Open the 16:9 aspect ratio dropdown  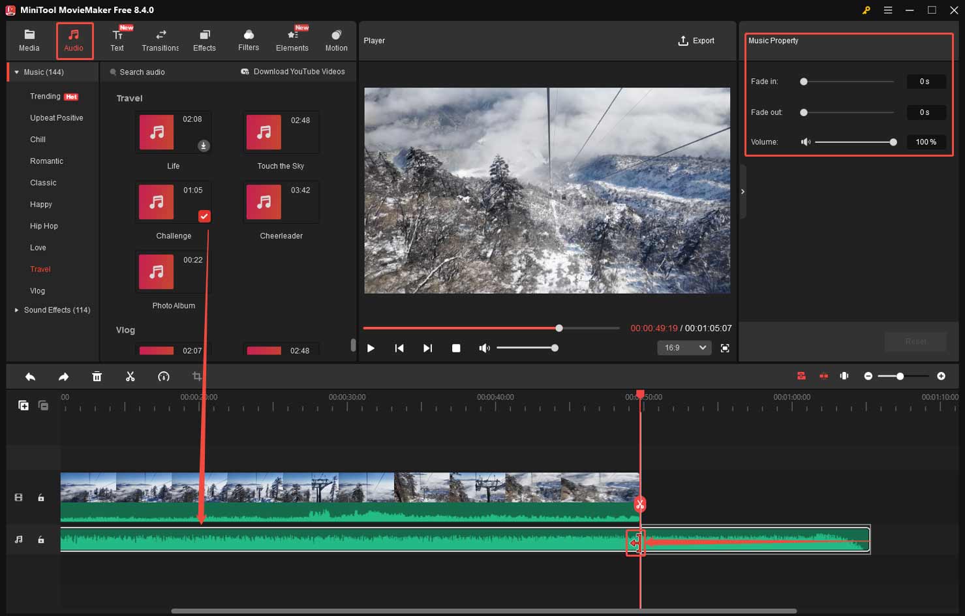684,348
